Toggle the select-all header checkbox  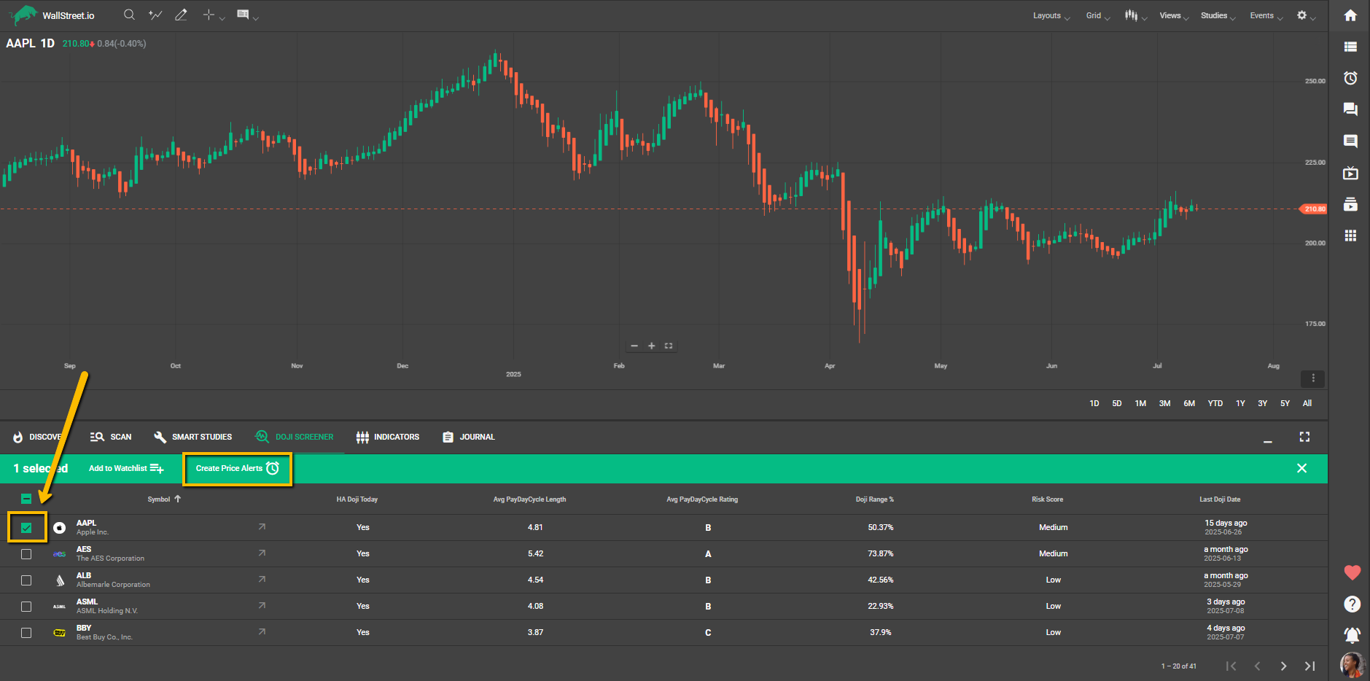pyautogui.click(x=26, y=499)
